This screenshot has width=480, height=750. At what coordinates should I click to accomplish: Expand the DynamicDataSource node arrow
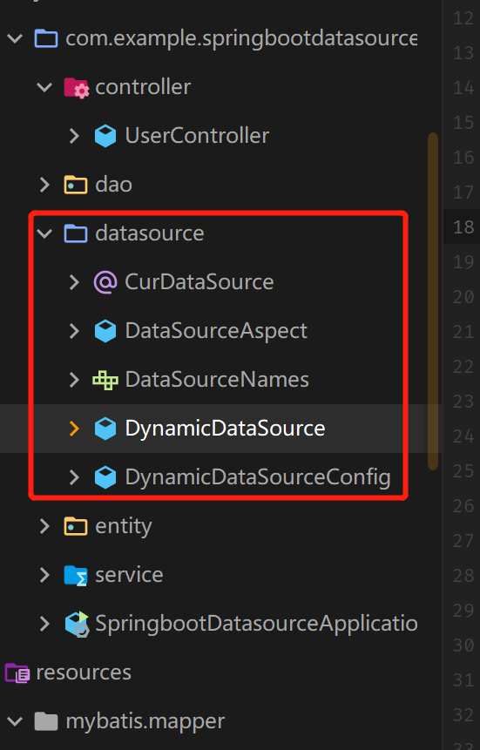pos(74,428)
